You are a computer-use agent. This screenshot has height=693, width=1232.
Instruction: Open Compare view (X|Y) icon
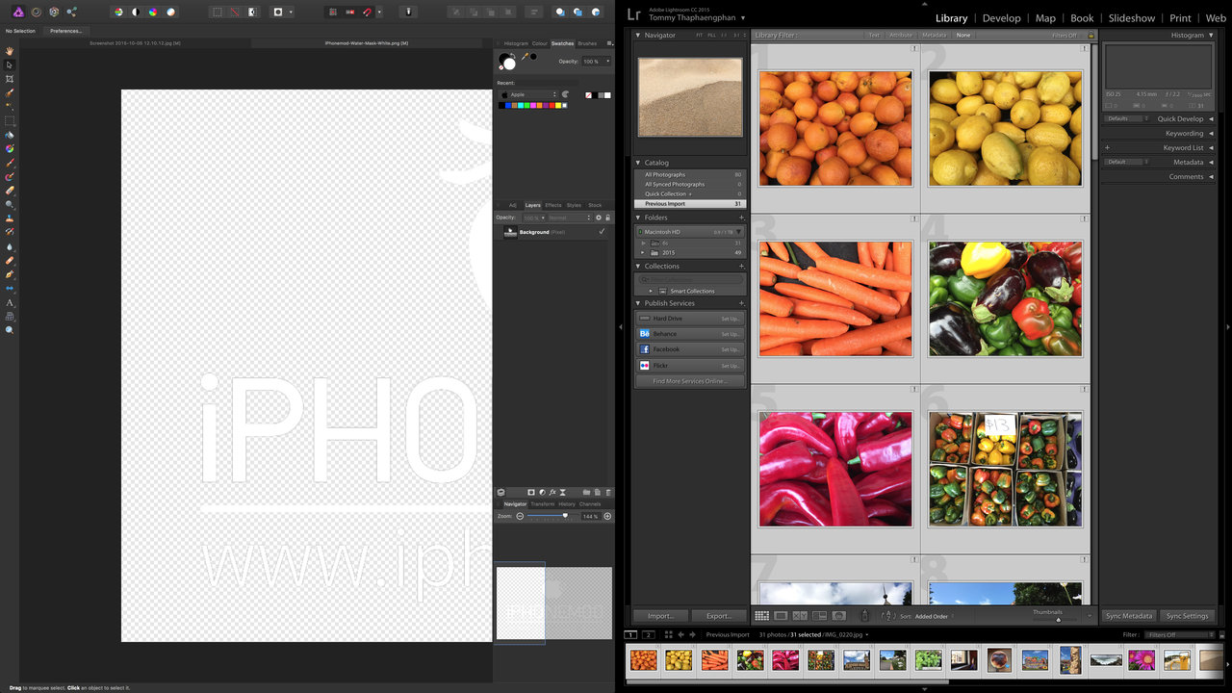[x=800, y=616]
